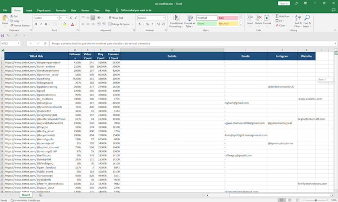Add a new sheet with plus icon

(41, 195)
